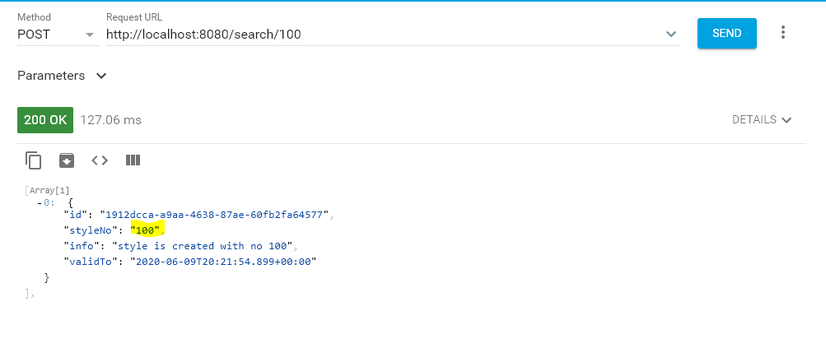Click the 127.06 ms response time
The width and height of the screenshot is (826, 362).
click(x=110, y=120)
